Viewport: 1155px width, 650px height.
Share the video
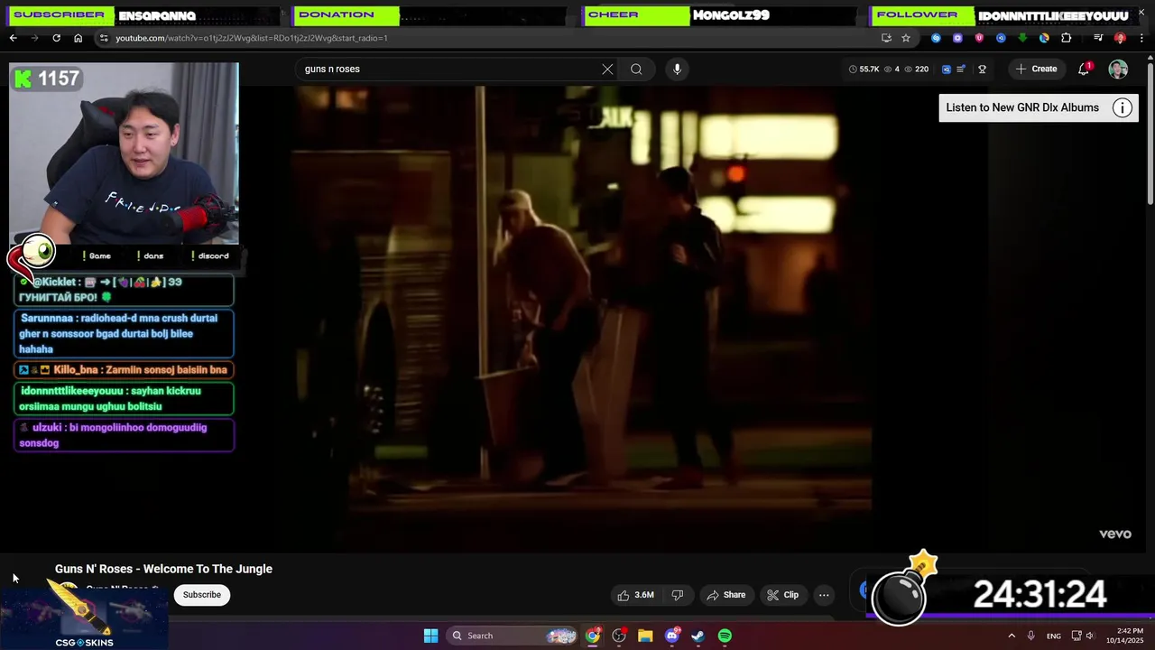tap(726, 595)
